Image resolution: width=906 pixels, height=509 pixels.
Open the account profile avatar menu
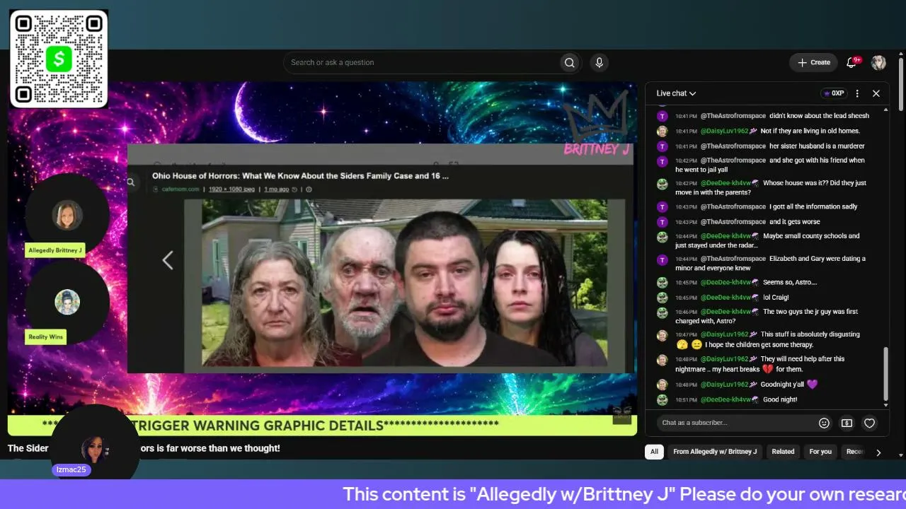point(878,62)
